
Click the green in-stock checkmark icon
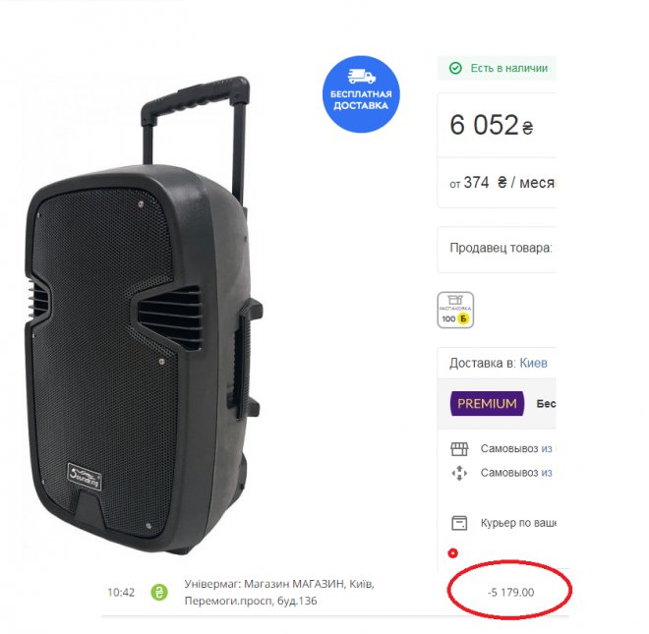[x=455, y=68]
